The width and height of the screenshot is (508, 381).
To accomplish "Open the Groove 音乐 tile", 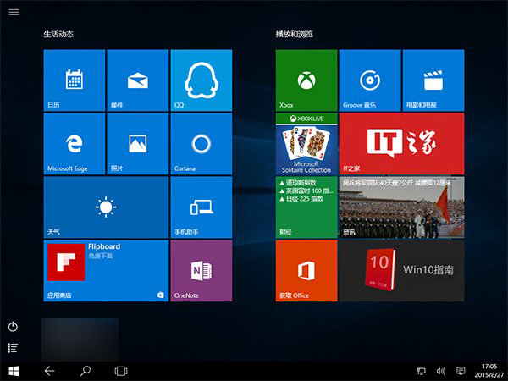I will coord(370,80).
